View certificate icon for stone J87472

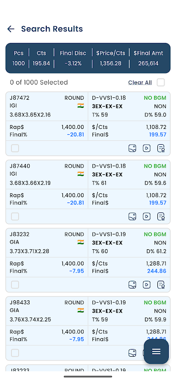[x=161, y=148]
